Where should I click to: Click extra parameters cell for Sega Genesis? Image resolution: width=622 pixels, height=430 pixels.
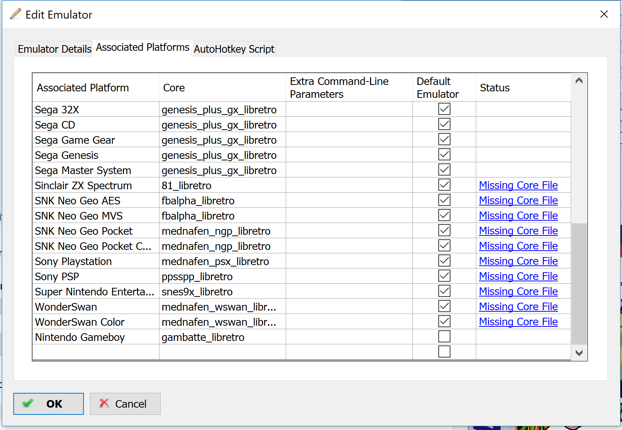349,155
